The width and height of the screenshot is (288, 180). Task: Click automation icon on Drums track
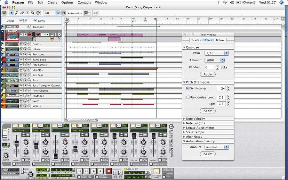point(29,44)
